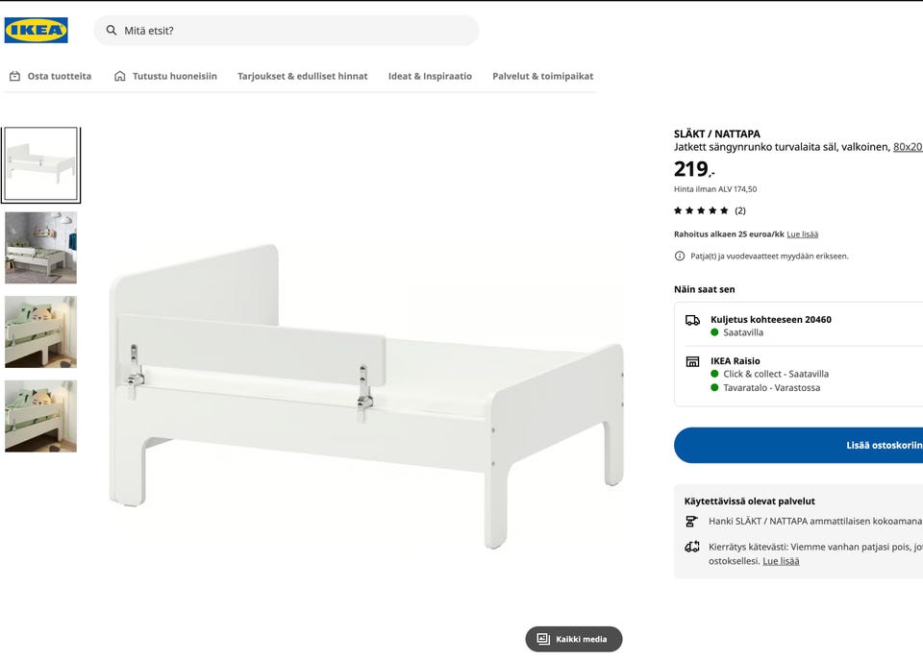Open Tarjoukset & edulliset hinnat menu

pyautogui.click(x=302, y=76)
